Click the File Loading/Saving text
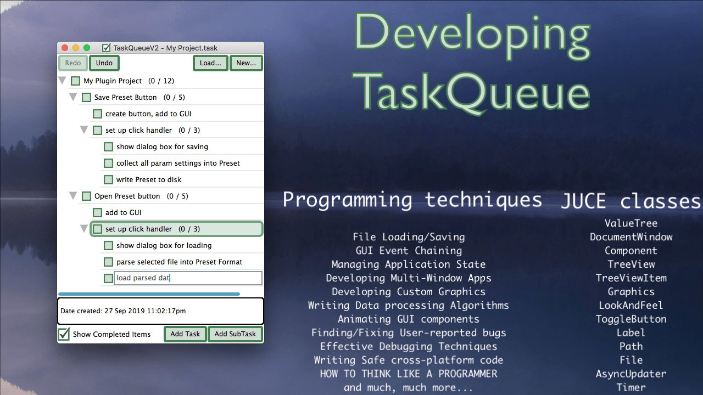 tap(409, 237)
